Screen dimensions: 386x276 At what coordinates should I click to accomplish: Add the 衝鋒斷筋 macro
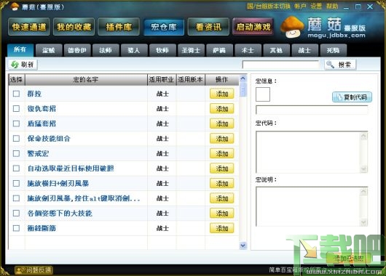222,228
